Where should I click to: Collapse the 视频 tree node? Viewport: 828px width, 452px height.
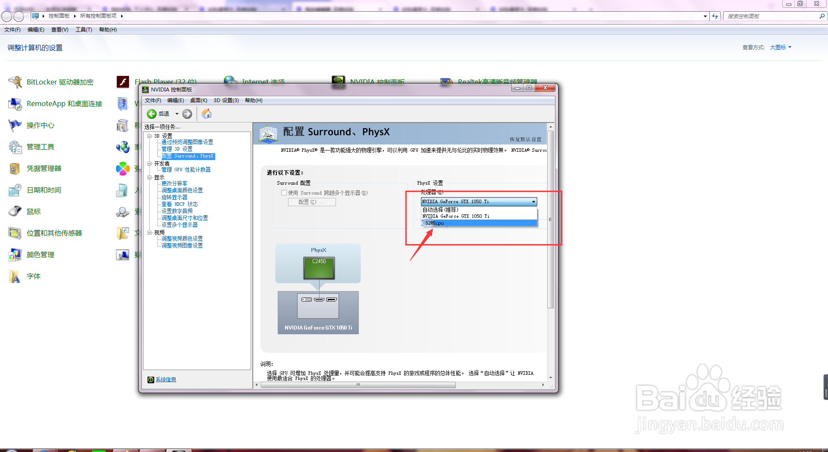tap(150, 232)
